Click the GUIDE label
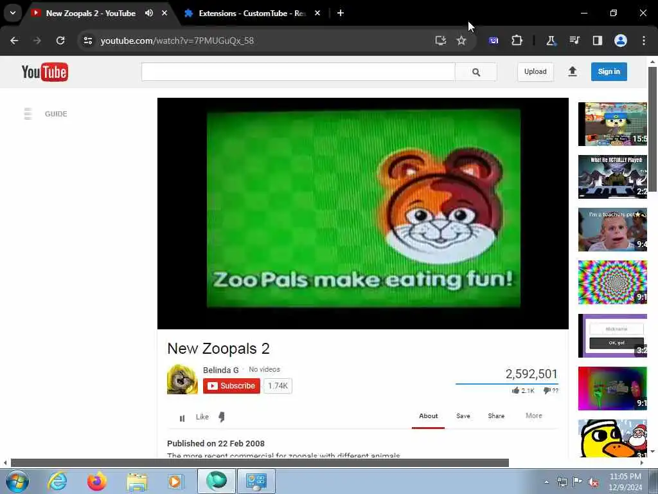Viewport: 658px width, 494px height. [57, 114]
